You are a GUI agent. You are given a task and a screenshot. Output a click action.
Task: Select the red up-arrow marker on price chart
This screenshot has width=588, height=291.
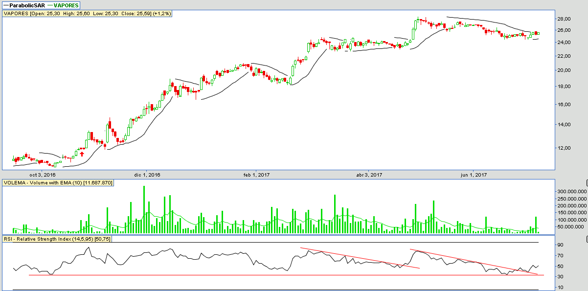[x=82, y=154]
